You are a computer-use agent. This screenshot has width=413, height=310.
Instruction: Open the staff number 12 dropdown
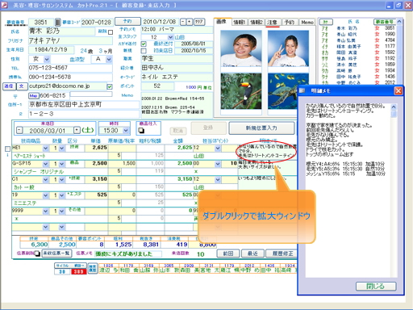tap(170, 37)
